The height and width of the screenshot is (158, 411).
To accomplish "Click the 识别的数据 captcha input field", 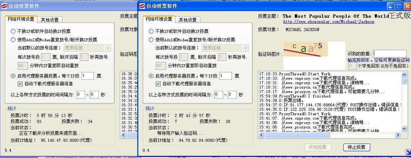I will point(390,54).
